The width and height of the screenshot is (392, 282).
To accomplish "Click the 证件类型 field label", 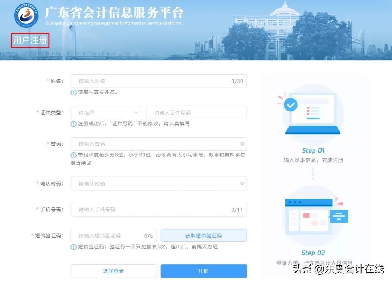I will coord(52,112).
